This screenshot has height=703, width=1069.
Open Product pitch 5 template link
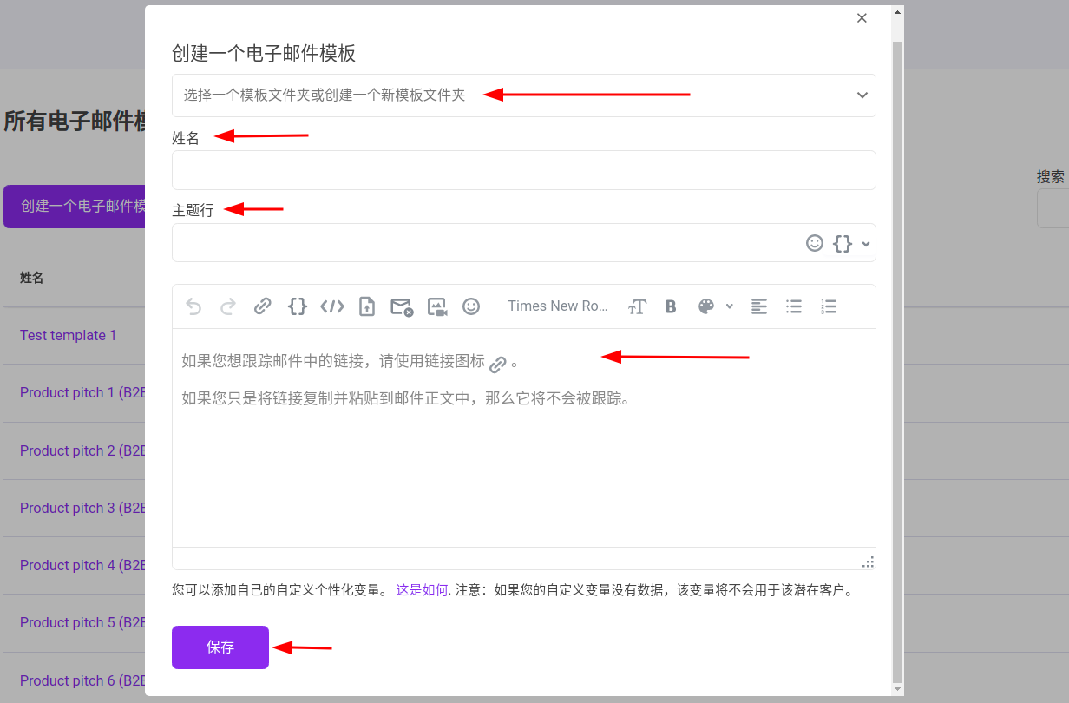(82, 623)
